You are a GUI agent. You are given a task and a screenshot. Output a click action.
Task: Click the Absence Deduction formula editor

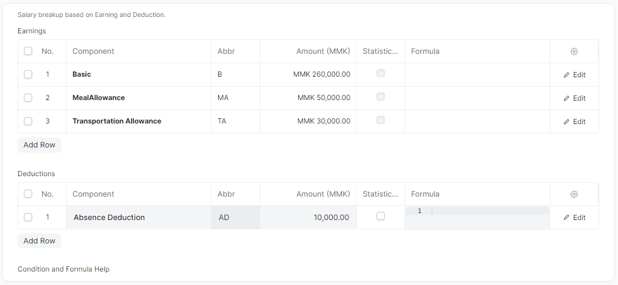pos(477,218)
